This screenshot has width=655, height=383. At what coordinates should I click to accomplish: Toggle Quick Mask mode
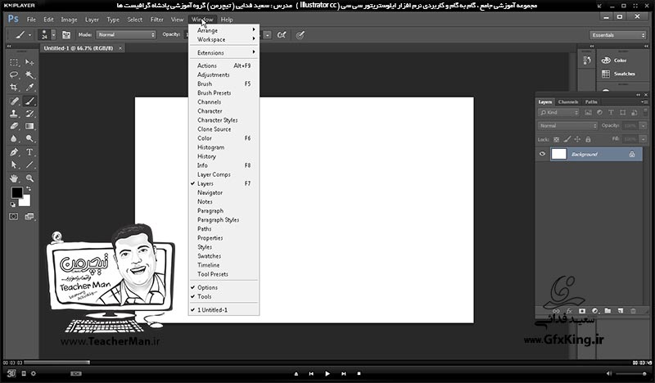click(14, 216)
